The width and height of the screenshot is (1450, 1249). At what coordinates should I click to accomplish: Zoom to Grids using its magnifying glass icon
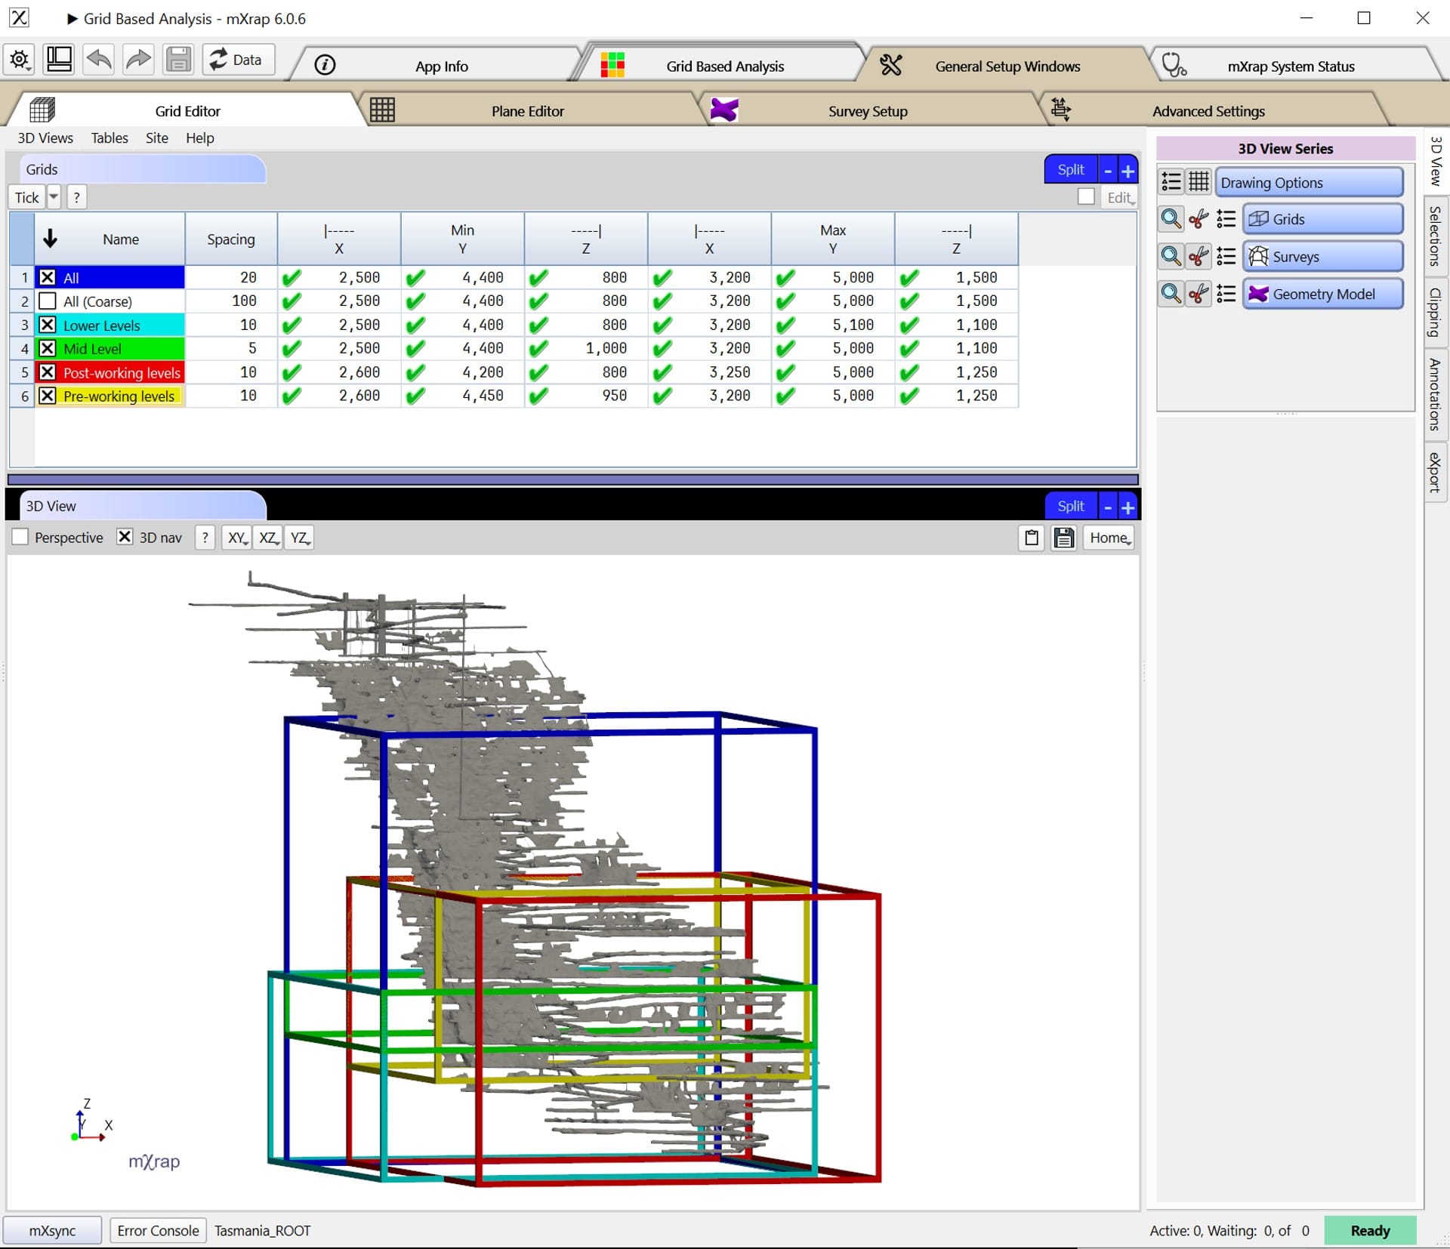pos(1171,218)
